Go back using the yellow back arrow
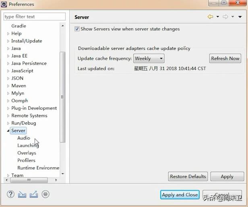Screen dimensions: 248x207 (210, 17)
